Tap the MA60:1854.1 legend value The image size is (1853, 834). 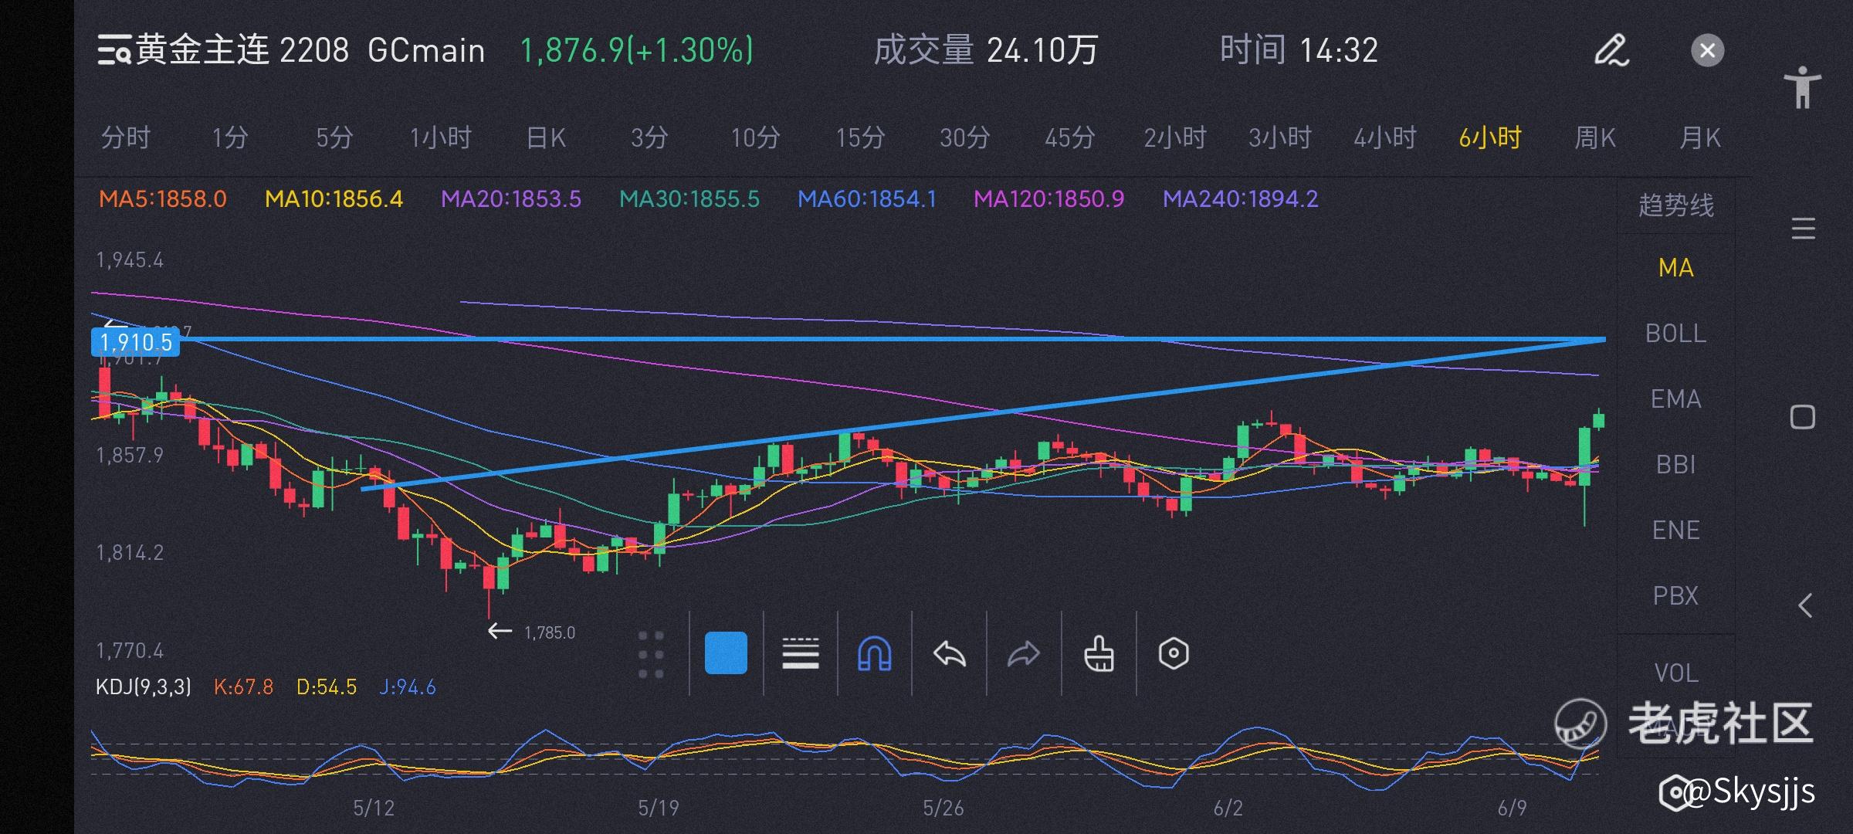click(867, 199)
